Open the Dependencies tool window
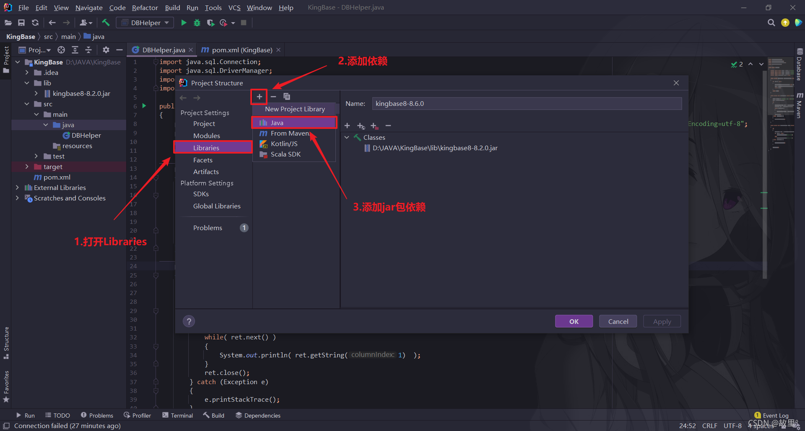 pos(258,415)
